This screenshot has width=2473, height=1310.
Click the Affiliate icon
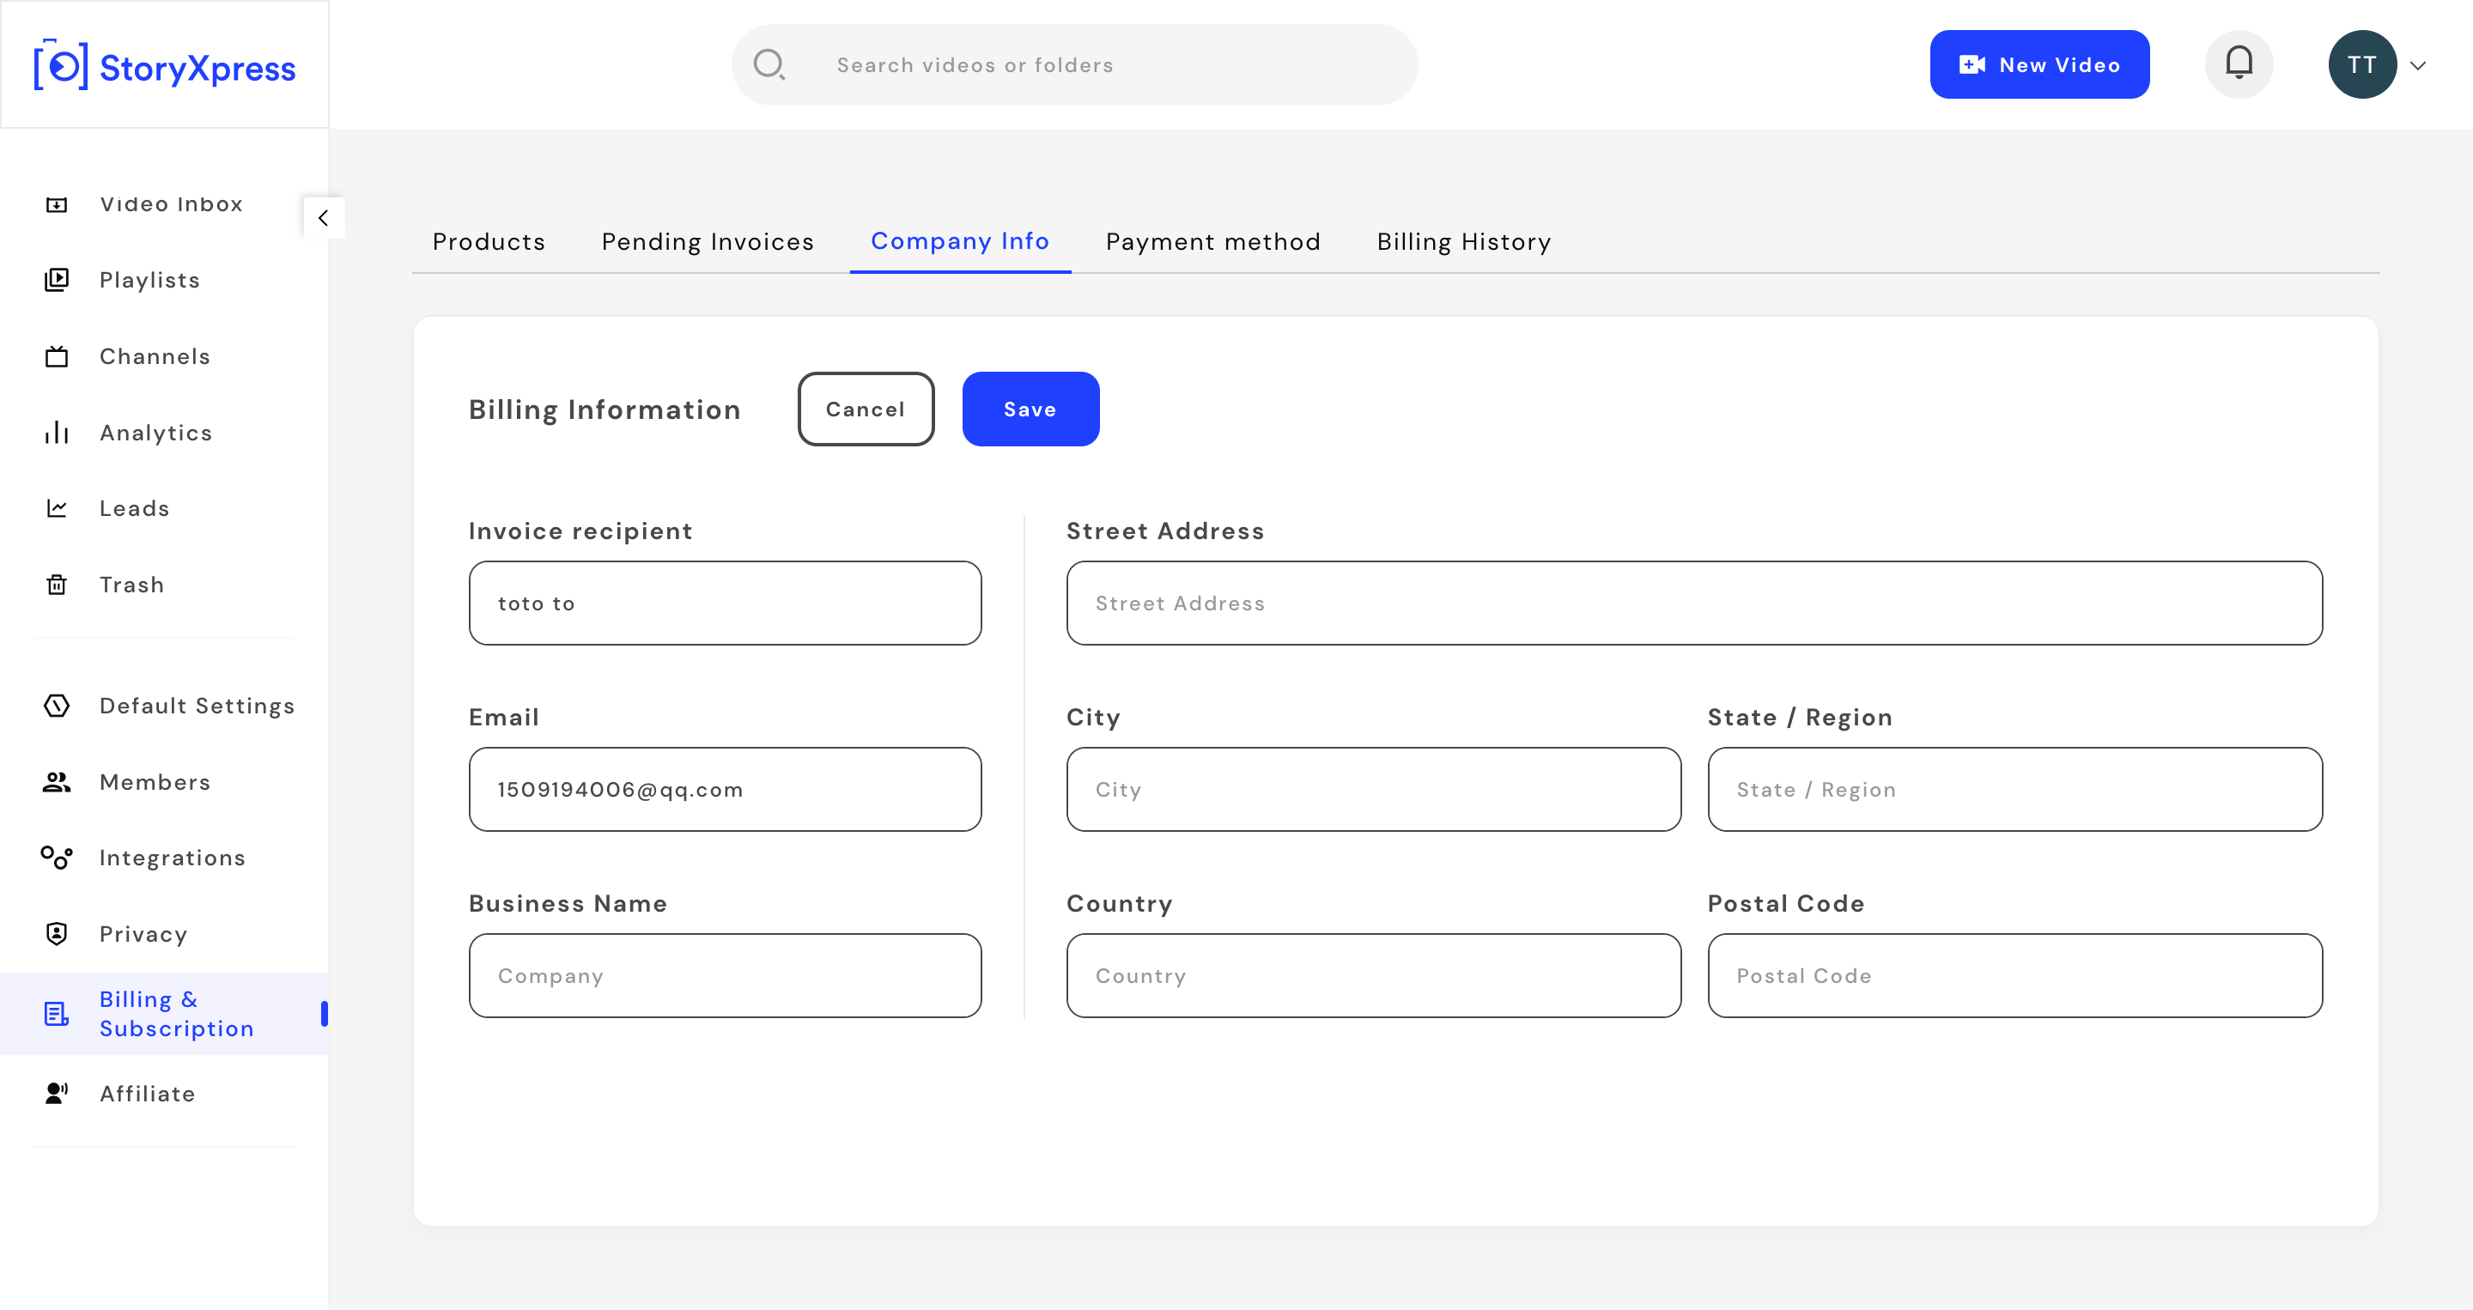(57, 1093)
